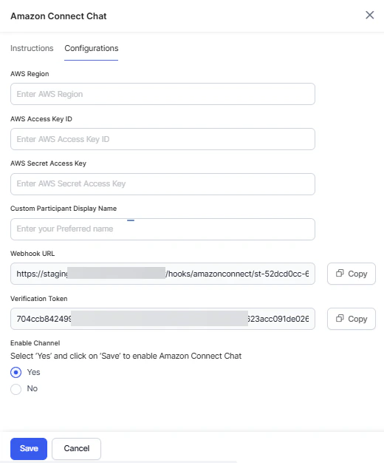384x463 pixels.
Task: Click the 'AWS Secret Access Key' label
Action: (x=48, y=163)
